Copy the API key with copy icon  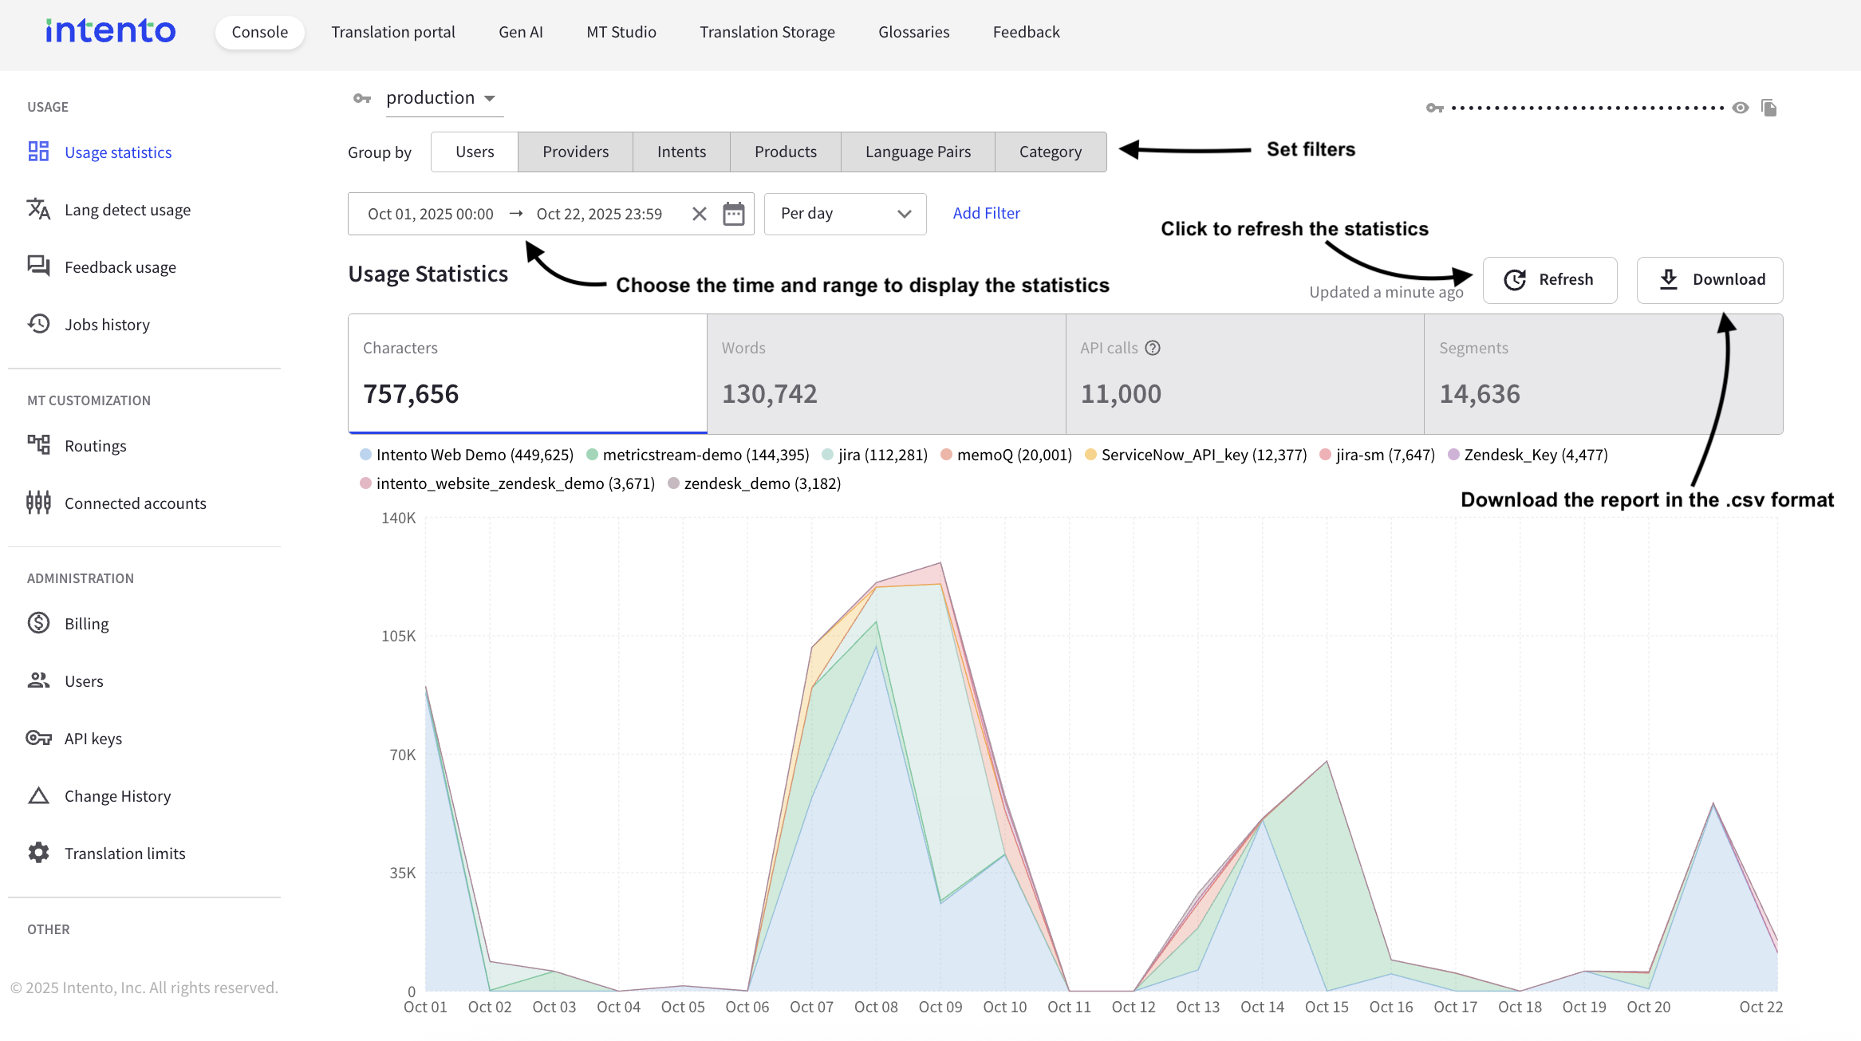[1769, 108]
